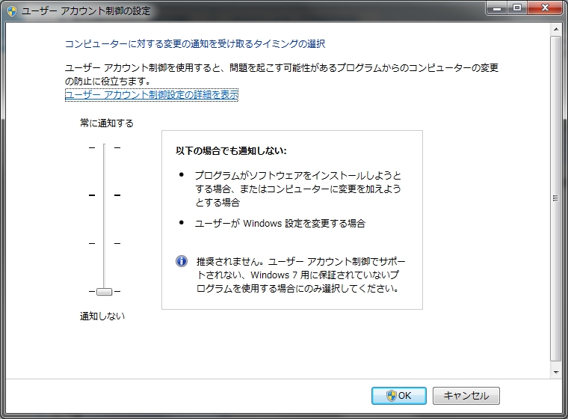Click the heading コンピューターに対する変更の通知を受け取るタイミングの選択

pyautogui.click(x=195, y=44)
